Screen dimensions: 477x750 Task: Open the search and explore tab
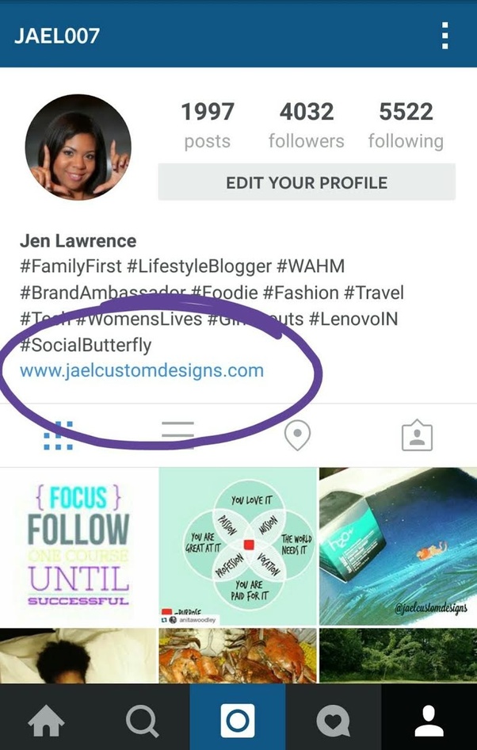[x=142, y=721]
